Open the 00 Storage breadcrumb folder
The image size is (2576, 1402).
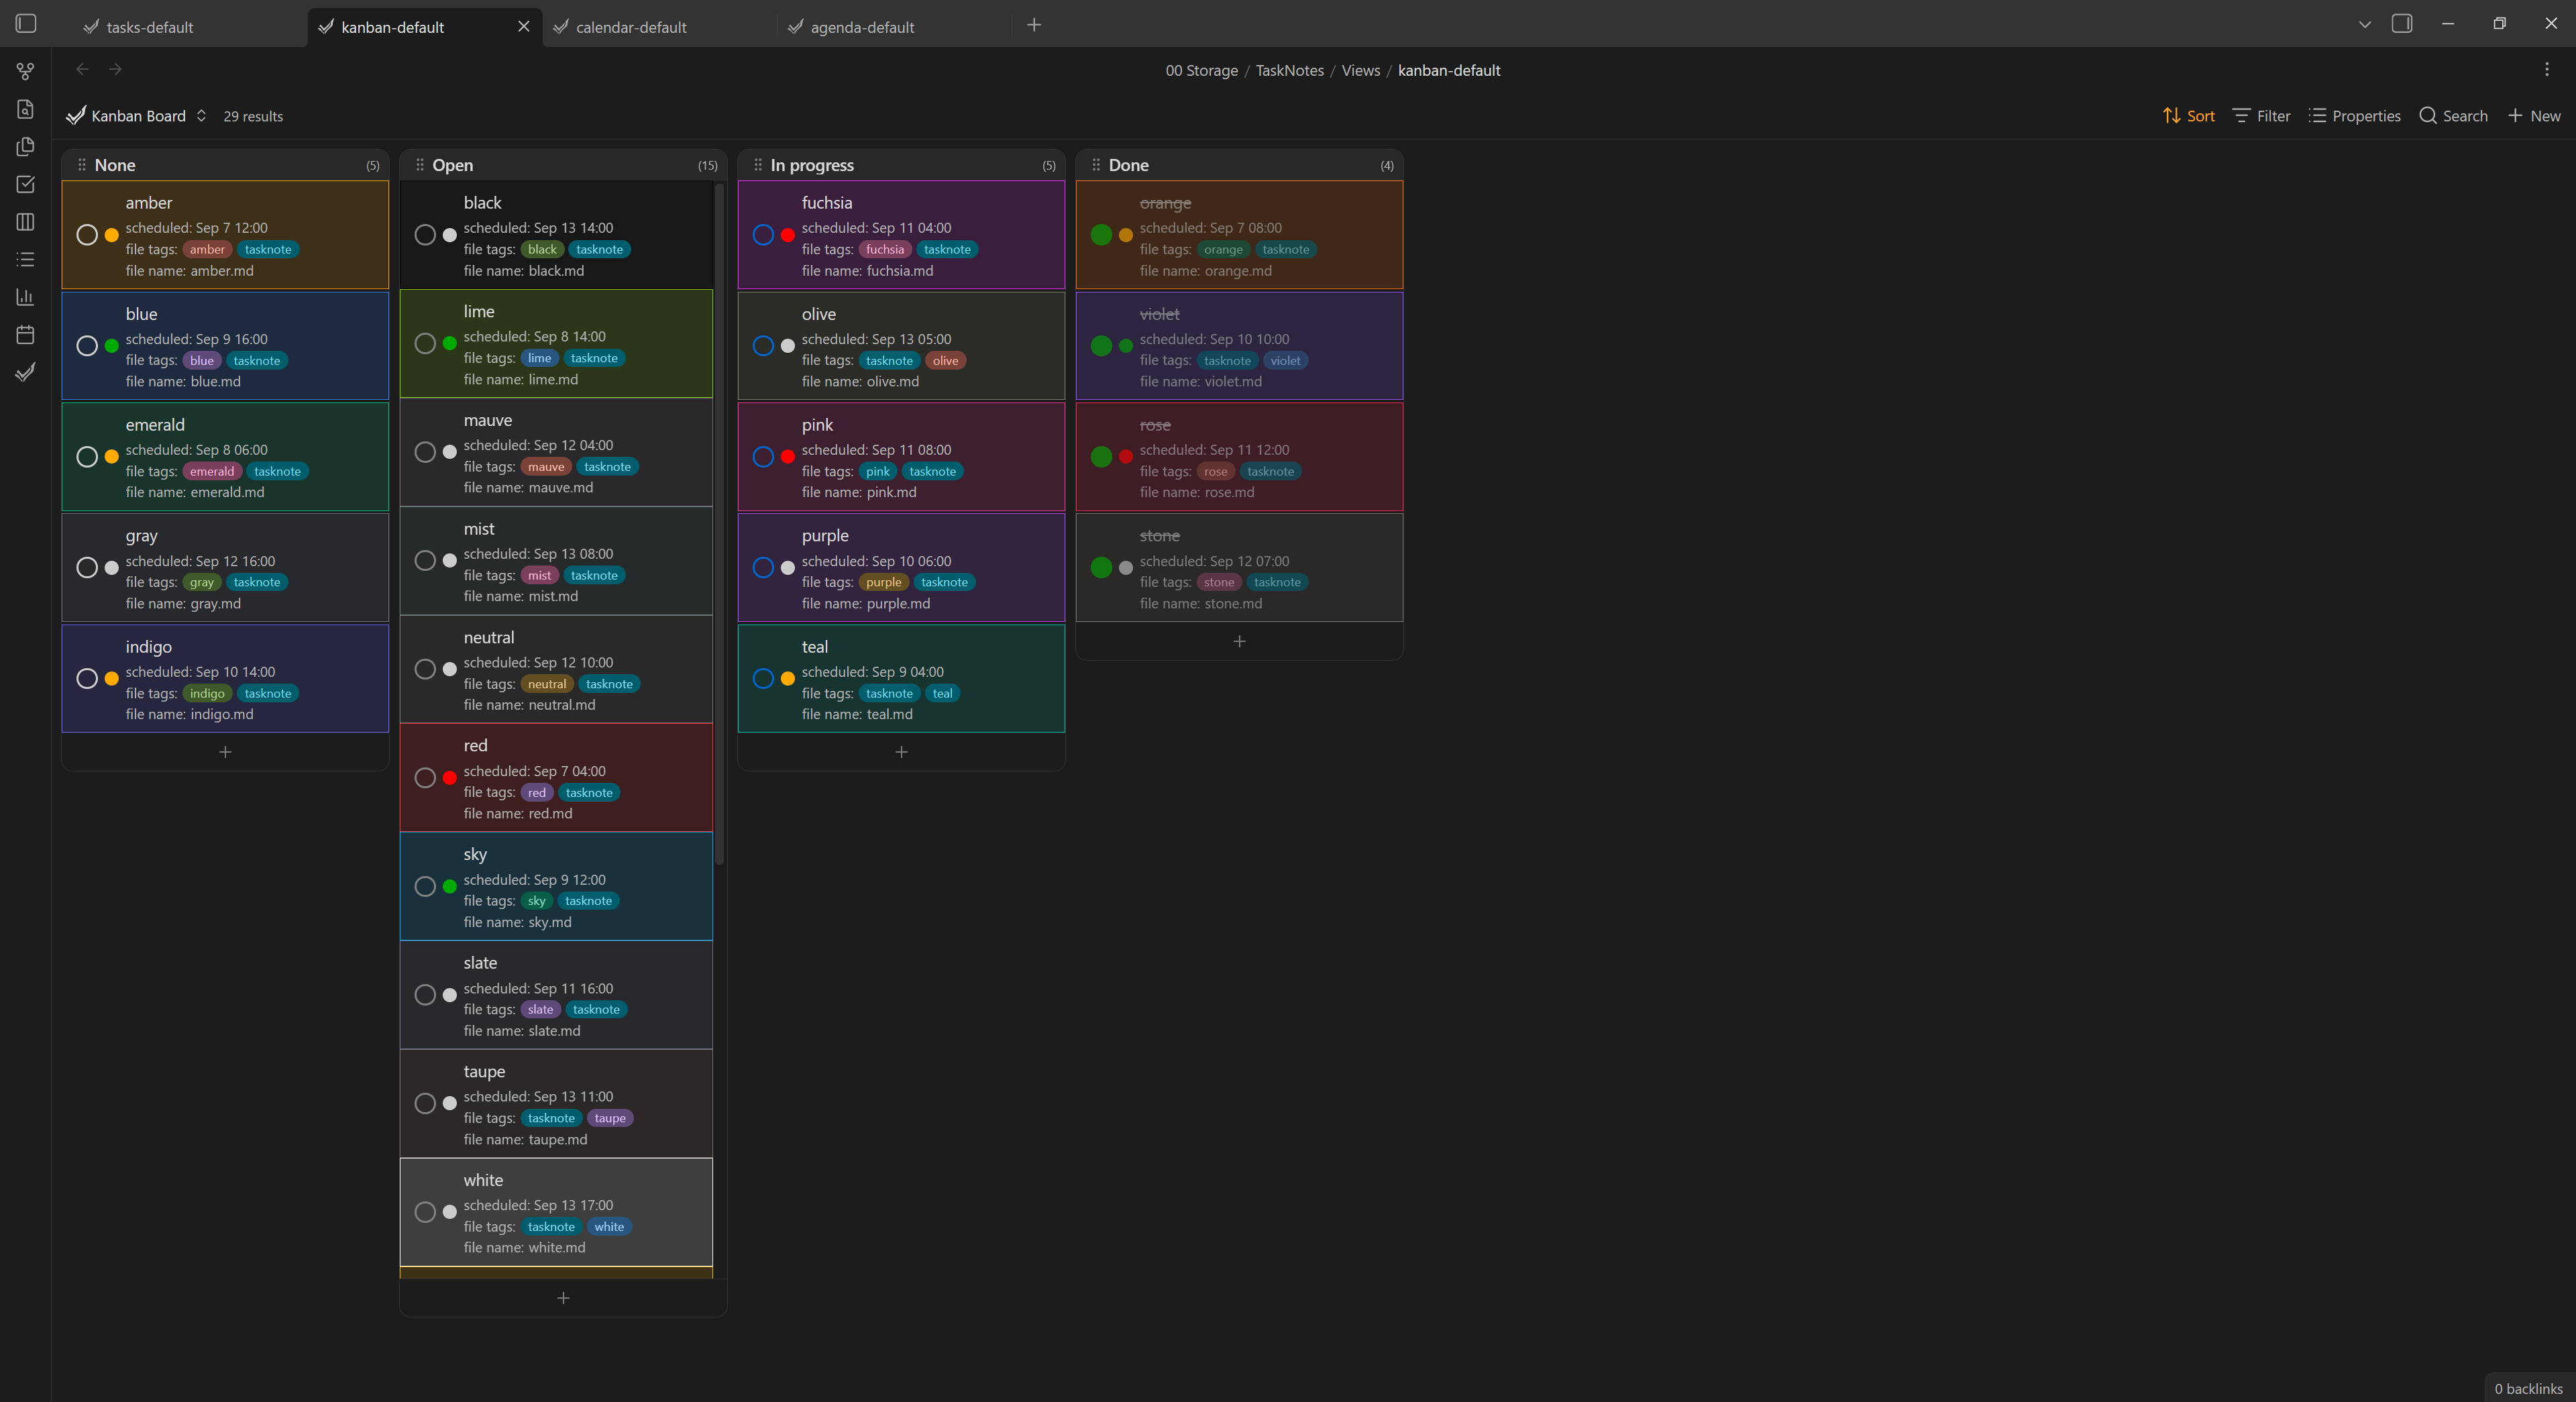click(1201, 70)
